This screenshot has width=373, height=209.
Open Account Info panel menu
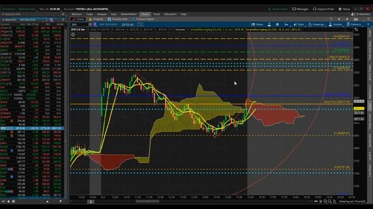pyautogui.click(x=63, y=14)
